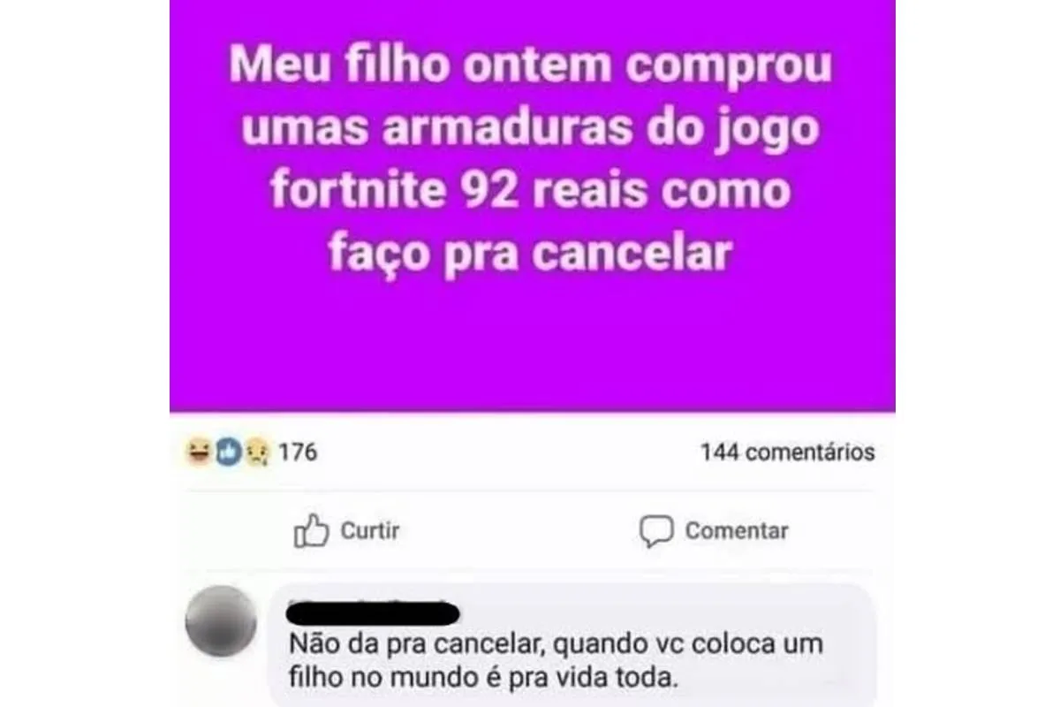Open the 144 comentários link
The height and width of the screenshot is (707, 1060).
(x=788, y=452)
